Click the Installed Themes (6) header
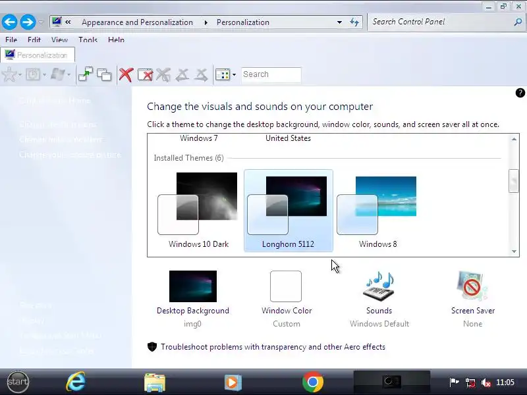The height and width of the screenshot is (395, 527). click(188, 158)
